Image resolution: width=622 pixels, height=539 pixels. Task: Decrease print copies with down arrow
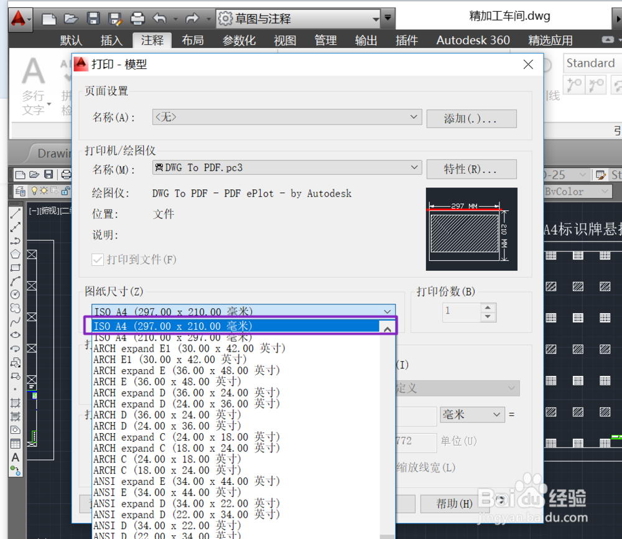point(488,317)
